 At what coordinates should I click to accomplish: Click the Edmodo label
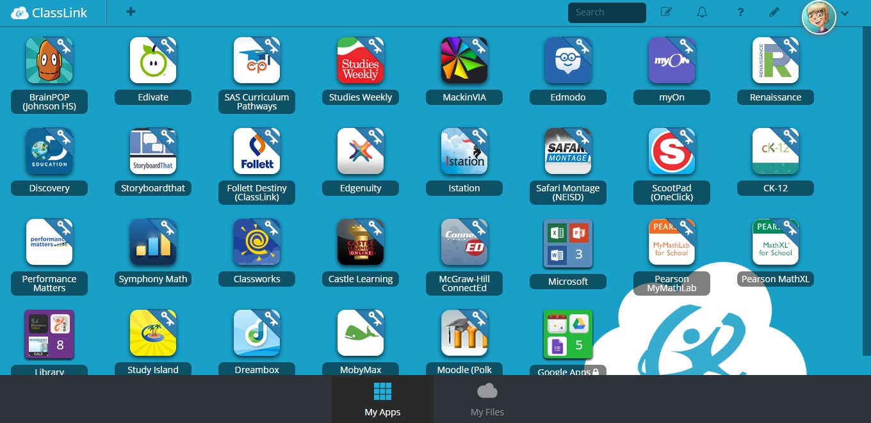pyautogui.click(x=568, y=97)
